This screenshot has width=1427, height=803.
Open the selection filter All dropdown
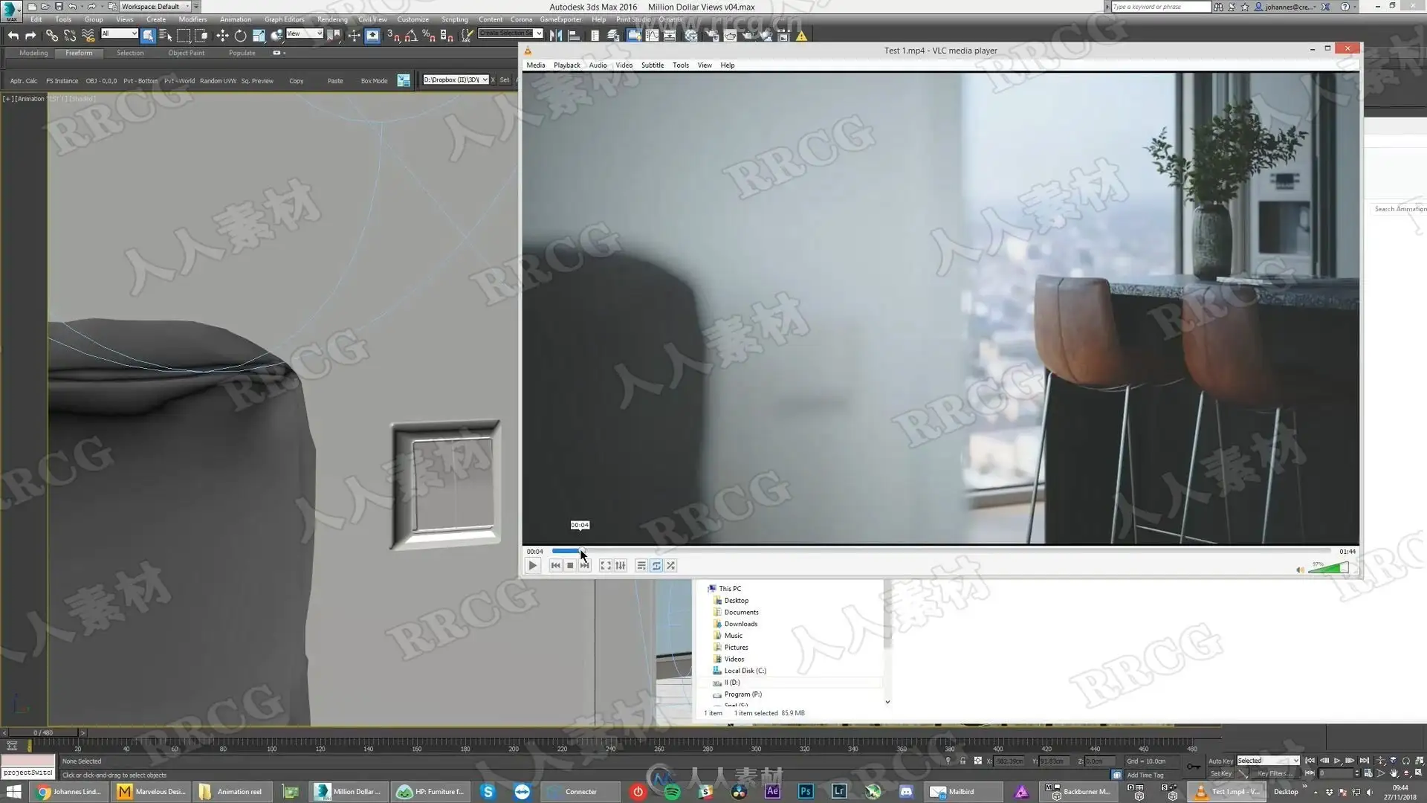[119, 33]
